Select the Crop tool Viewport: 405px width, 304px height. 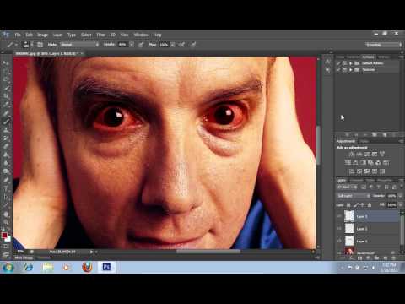[x=6, y=96]
